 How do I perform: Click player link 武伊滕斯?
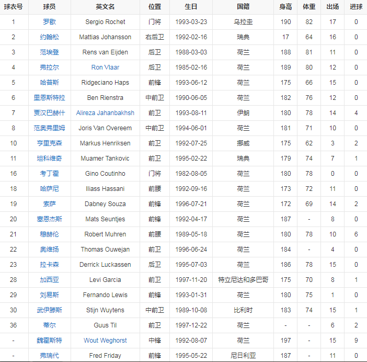49,310
